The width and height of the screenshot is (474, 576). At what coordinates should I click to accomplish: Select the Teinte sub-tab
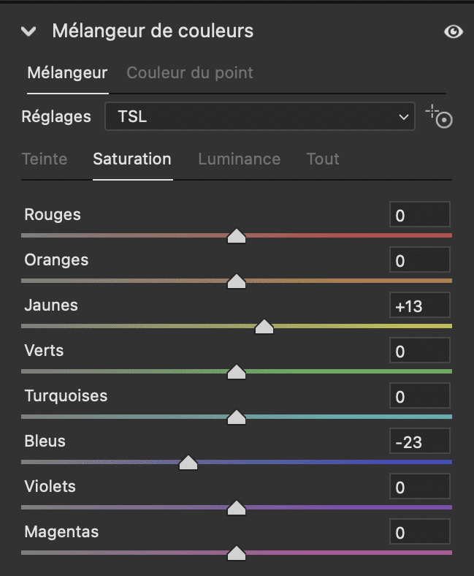45,159
